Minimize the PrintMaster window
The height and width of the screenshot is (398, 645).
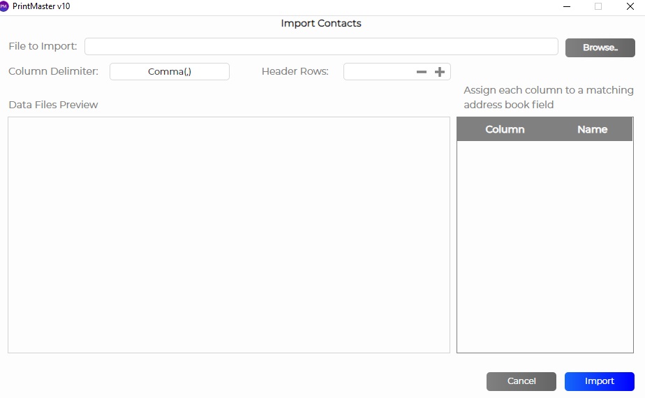coord(566,6)
